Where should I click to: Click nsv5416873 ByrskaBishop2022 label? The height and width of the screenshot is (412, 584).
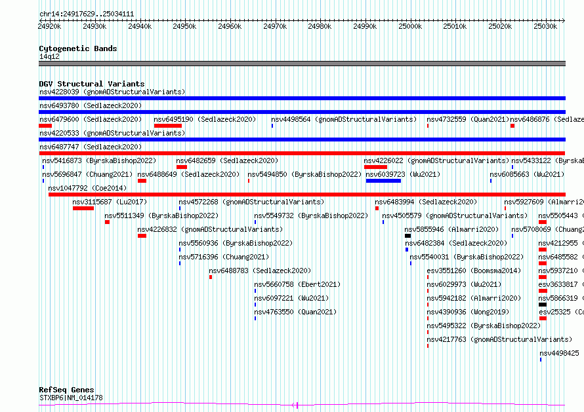coord(99,160)
